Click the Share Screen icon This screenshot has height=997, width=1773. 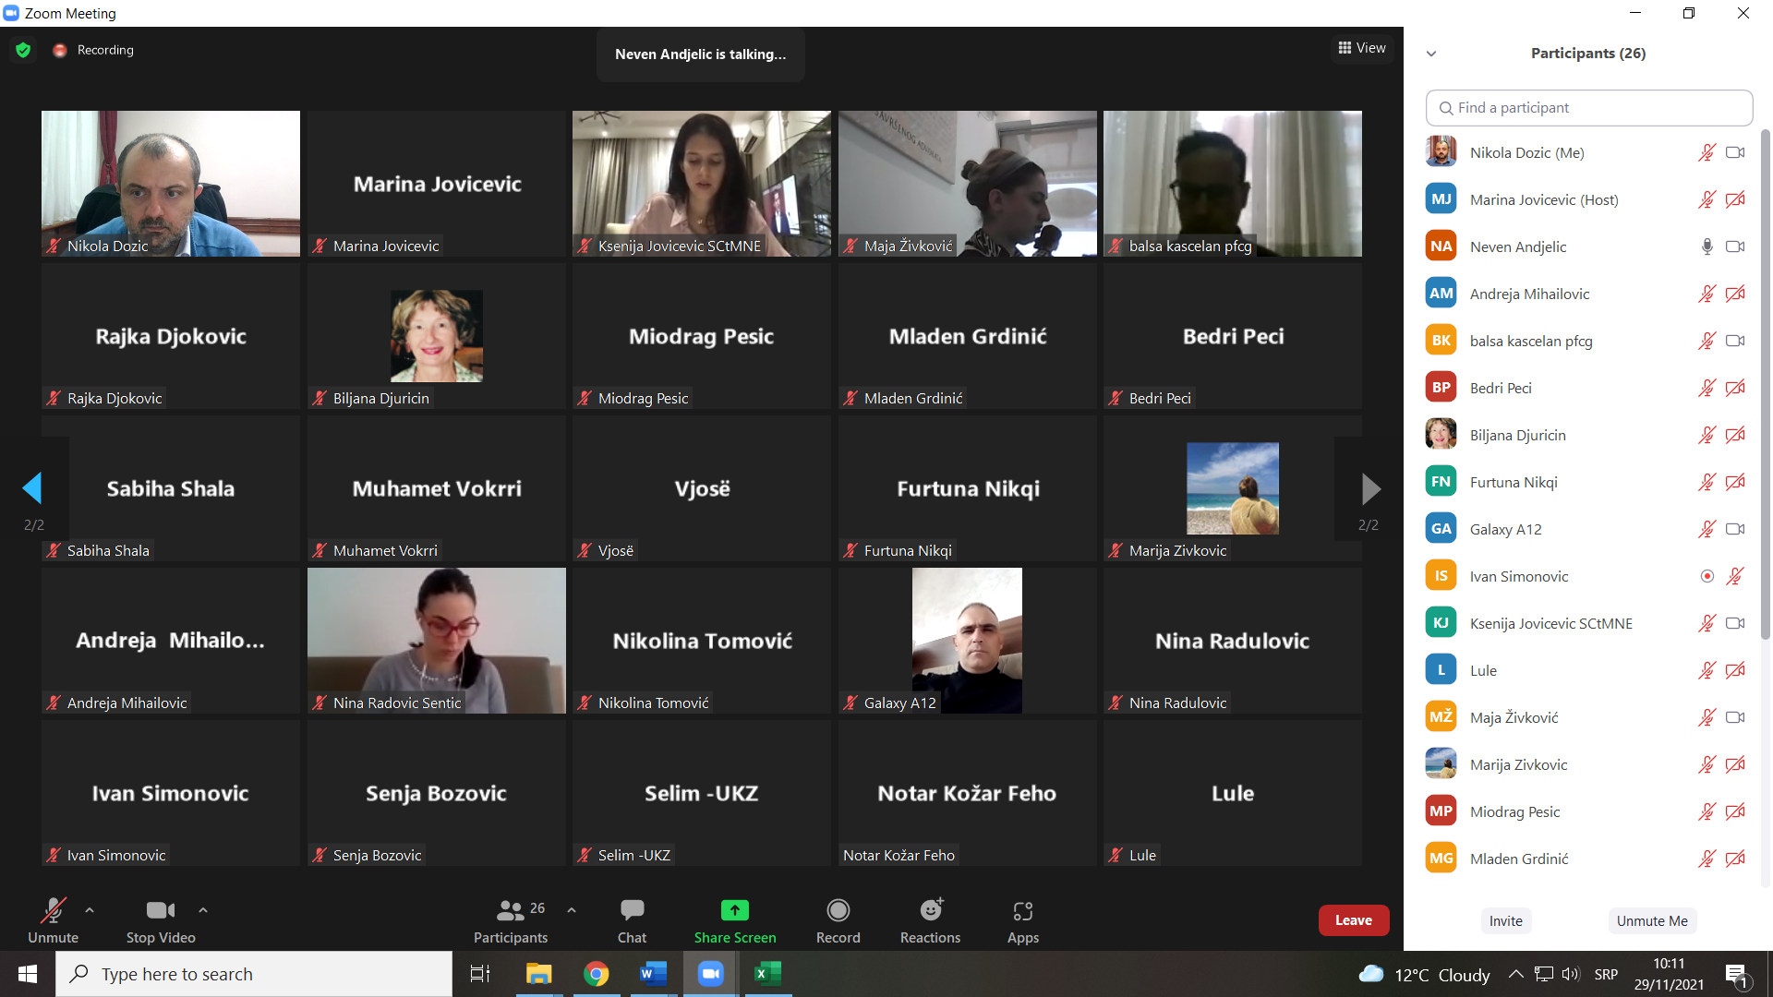coord(735,910)
